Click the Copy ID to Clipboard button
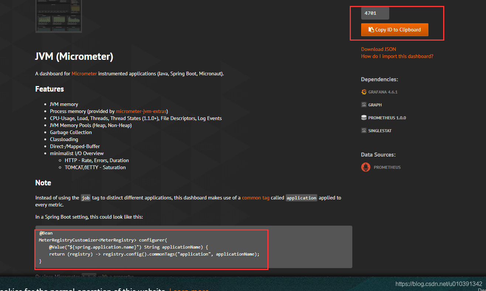 394,30
